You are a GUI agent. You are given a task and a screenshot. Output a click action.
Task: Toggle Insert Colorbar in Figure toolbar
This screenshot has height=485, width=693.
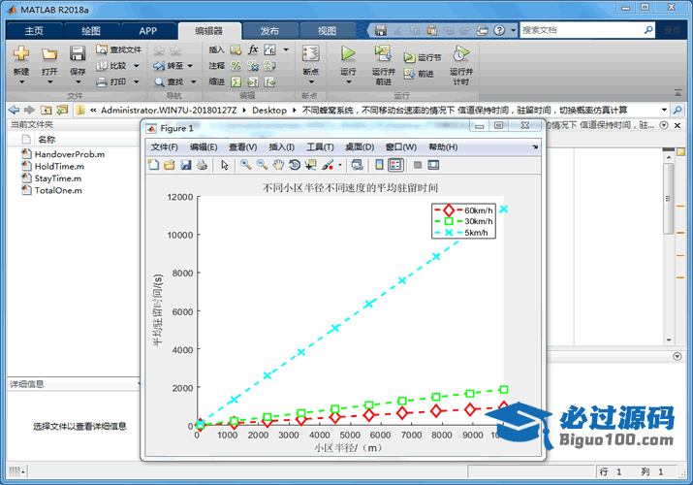(379, 165)
